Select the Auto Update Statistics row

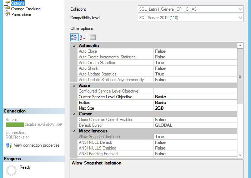point(157,74)
